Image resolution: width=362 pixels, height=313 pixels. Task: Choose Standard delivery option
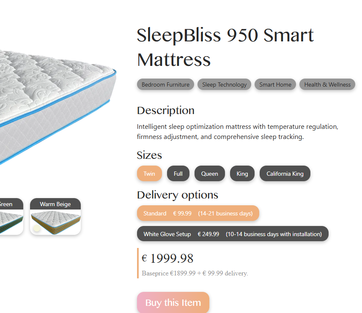coord(198,213)
